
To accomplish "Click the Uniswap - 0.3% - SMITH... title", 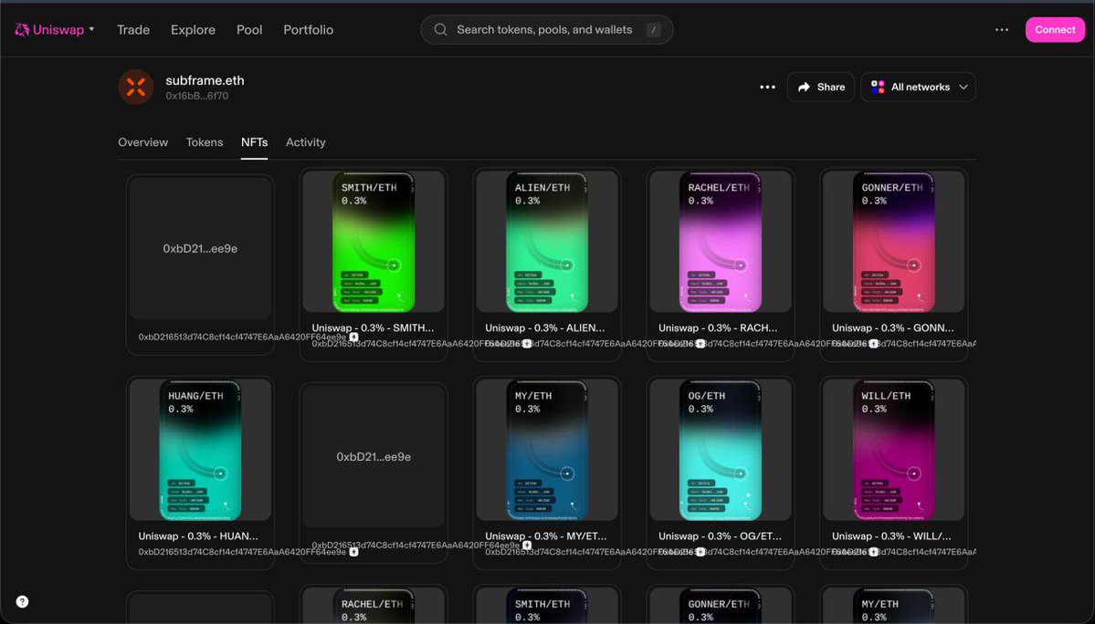I will 373,328.
